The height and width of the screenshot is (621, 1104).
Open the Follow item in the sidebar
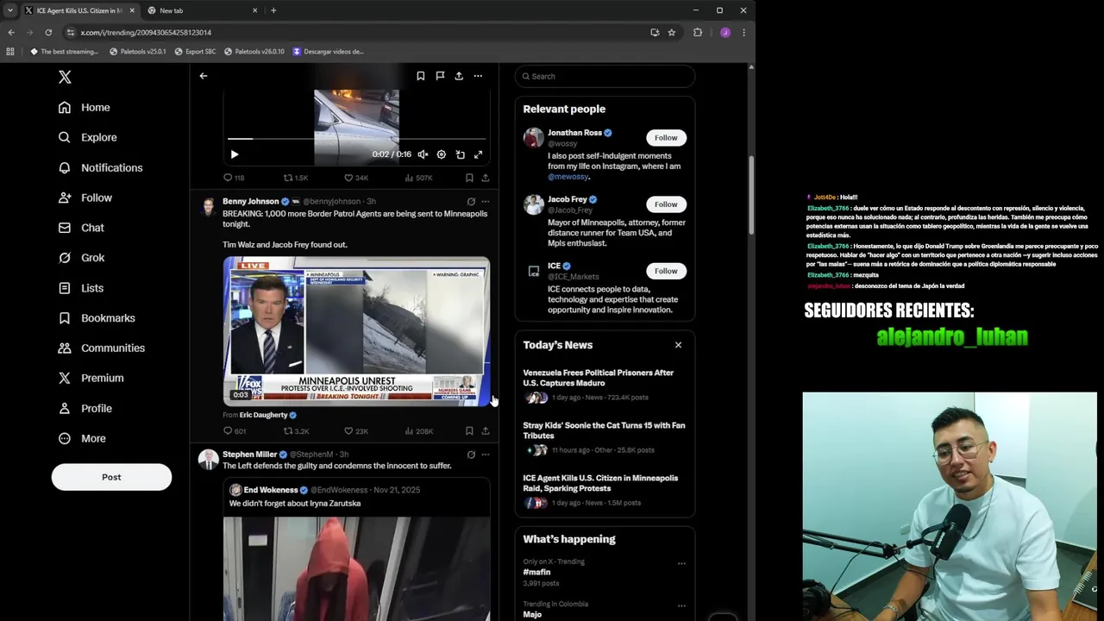click(85, 198)
